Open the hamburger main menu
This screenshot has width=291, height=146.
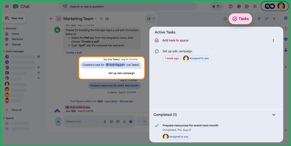[x=7, y=7]
